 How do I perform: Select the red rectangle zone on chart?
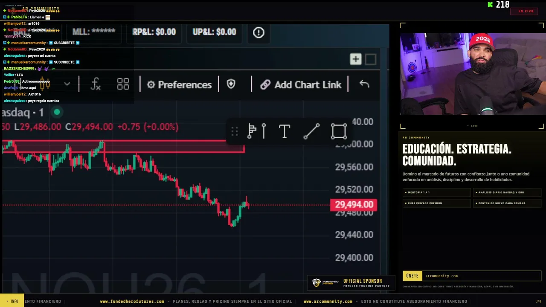tap(123, 146)
